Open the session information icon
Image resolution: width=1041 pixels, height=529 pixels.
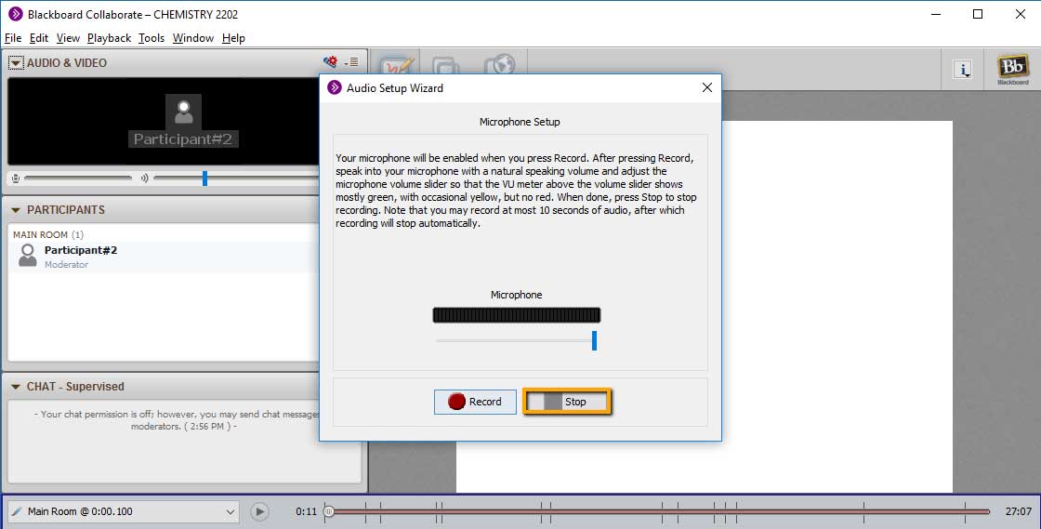tap(963, 69)
